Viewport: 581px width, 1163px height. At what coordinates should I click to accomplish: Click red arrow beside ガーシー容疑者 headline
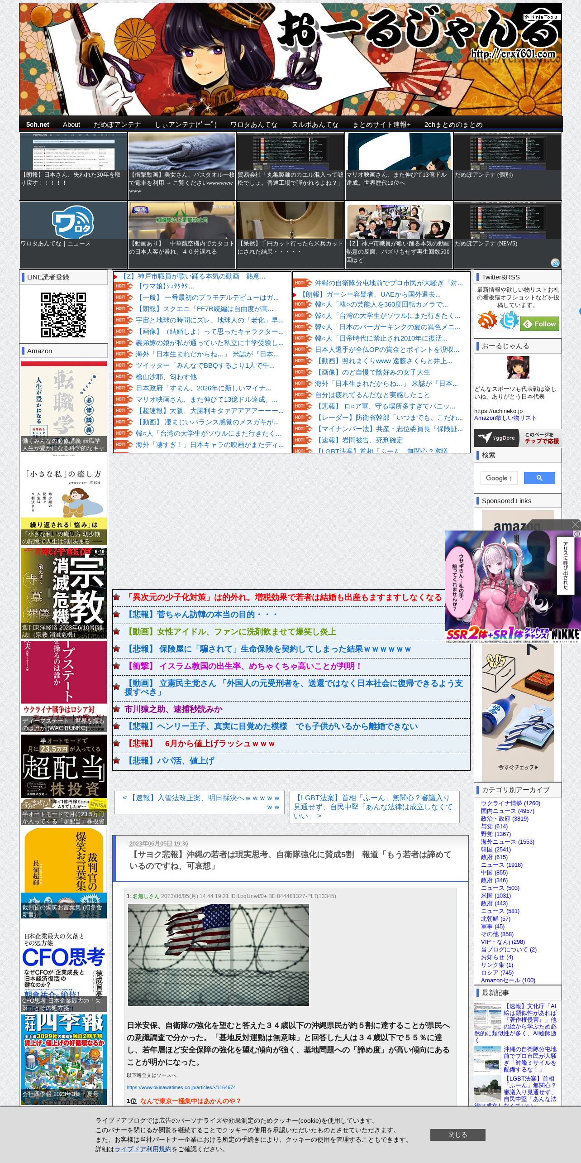pos(295,294)
